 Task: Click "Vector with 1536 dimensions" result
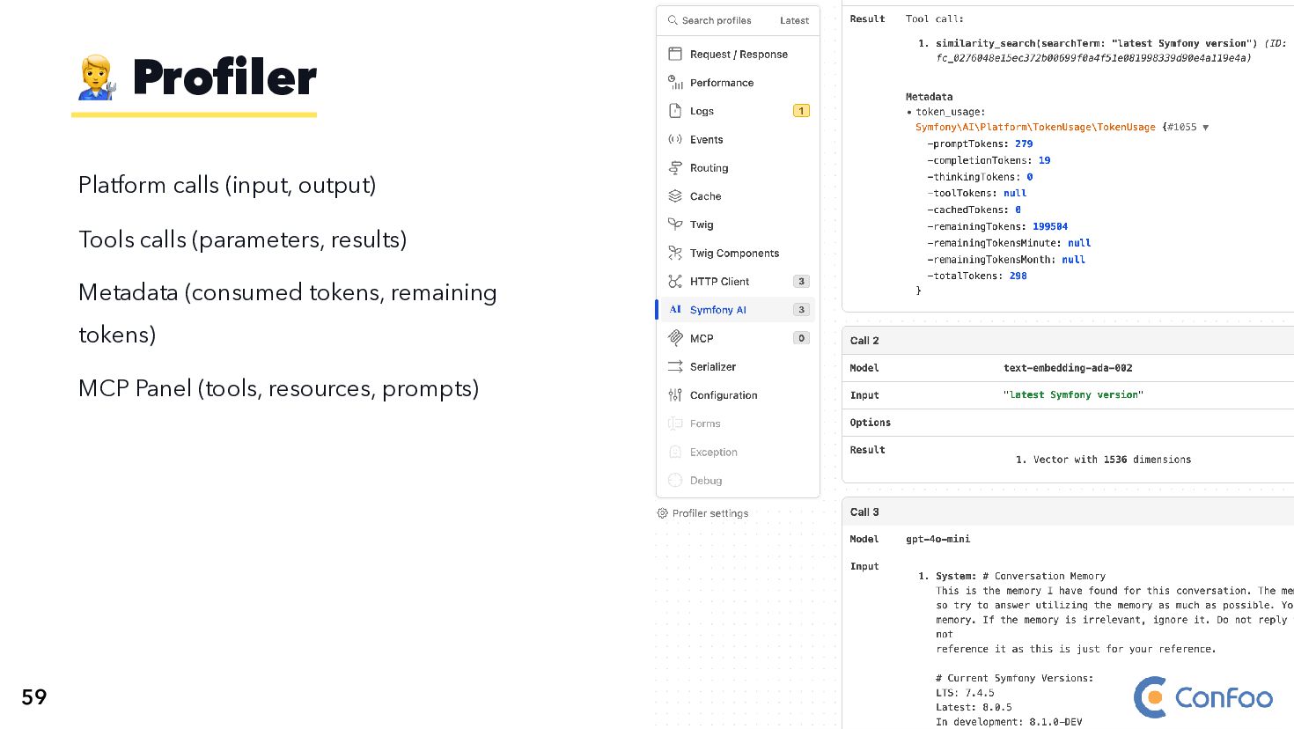click(1112, 460)
